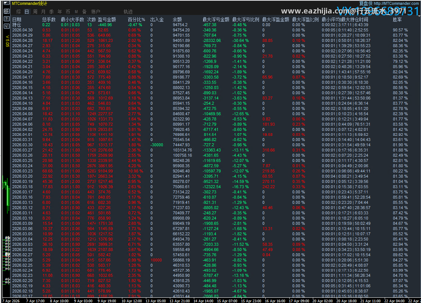Click the 次数 column header

(91, 19)
